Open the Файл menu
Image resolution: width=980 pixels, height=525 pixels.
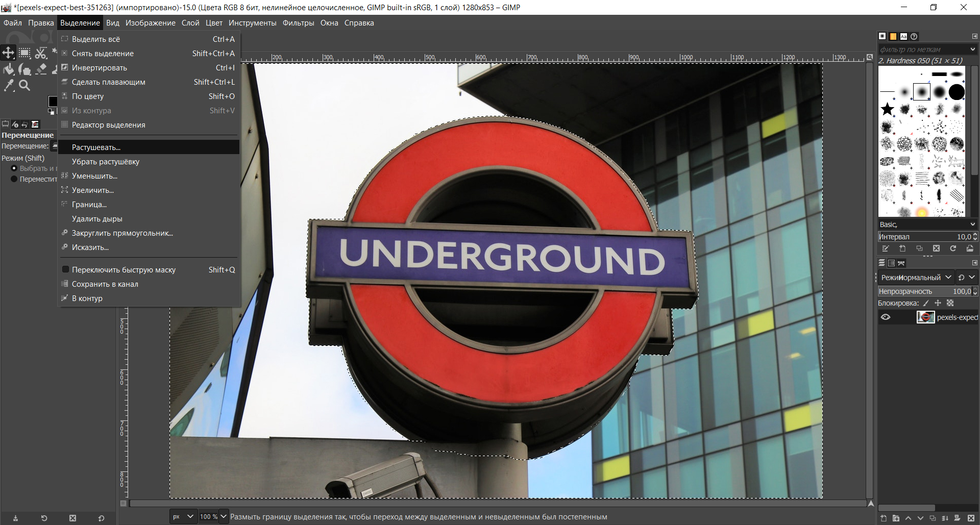(13, 23)
